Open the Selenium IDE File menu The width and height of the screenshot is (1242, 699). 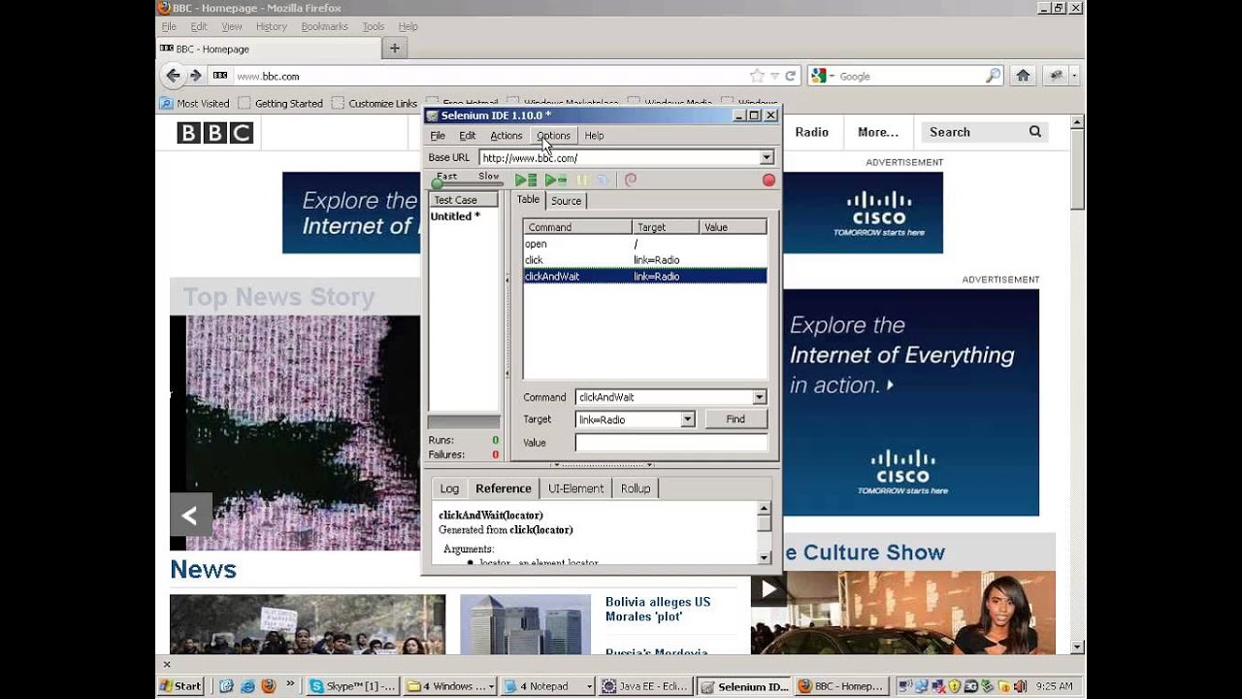(x=438, y=136)
